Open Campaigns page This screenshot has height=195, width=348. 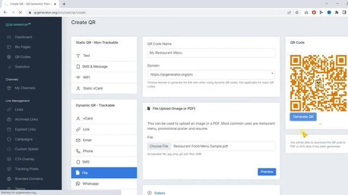coord(23,139)
